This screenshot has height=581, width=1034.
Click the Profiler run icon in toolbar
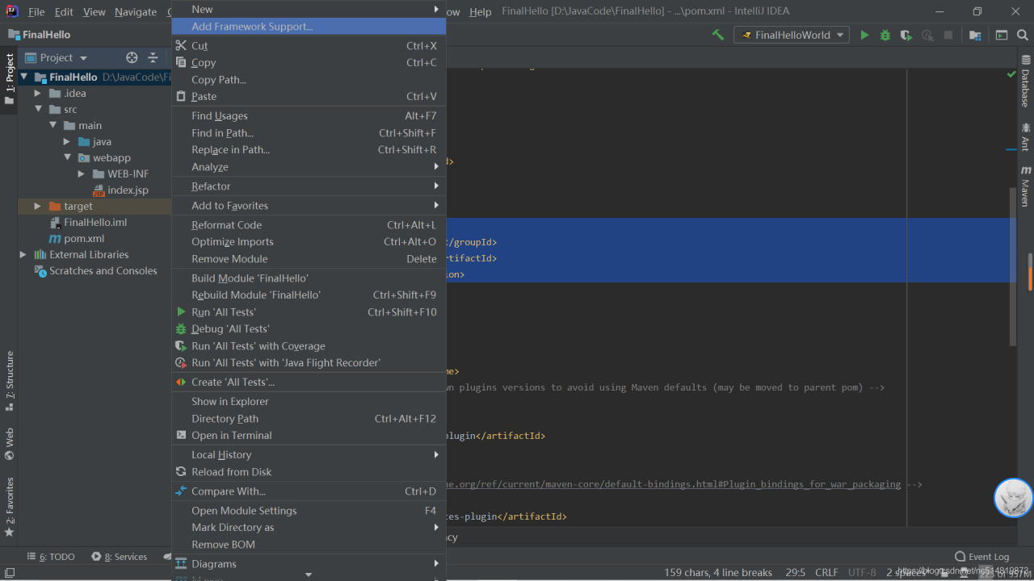(927, 35)
